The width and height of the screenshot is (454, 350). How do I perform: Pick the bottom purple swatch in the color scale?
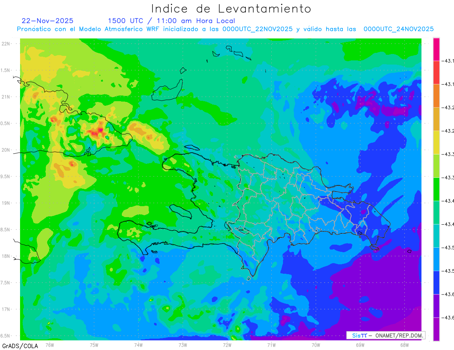(436, 329)
